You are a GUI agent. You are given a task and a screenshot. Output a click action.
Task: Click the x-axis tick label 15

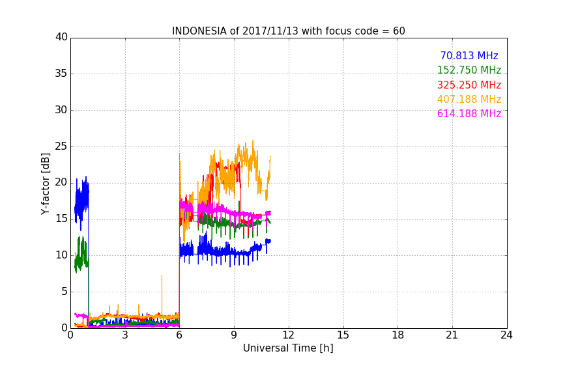click(343, 335)
